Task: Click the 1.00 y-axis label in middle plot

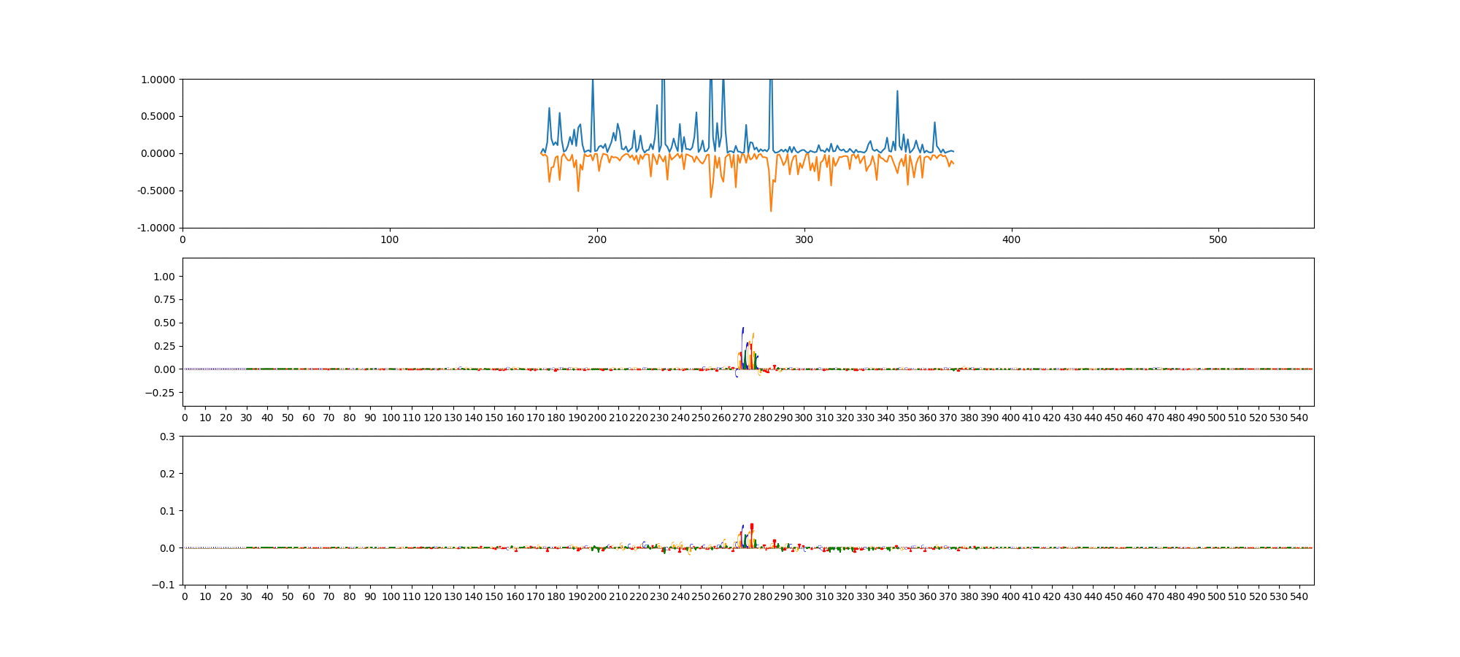Action: click(x=164, y=277)
